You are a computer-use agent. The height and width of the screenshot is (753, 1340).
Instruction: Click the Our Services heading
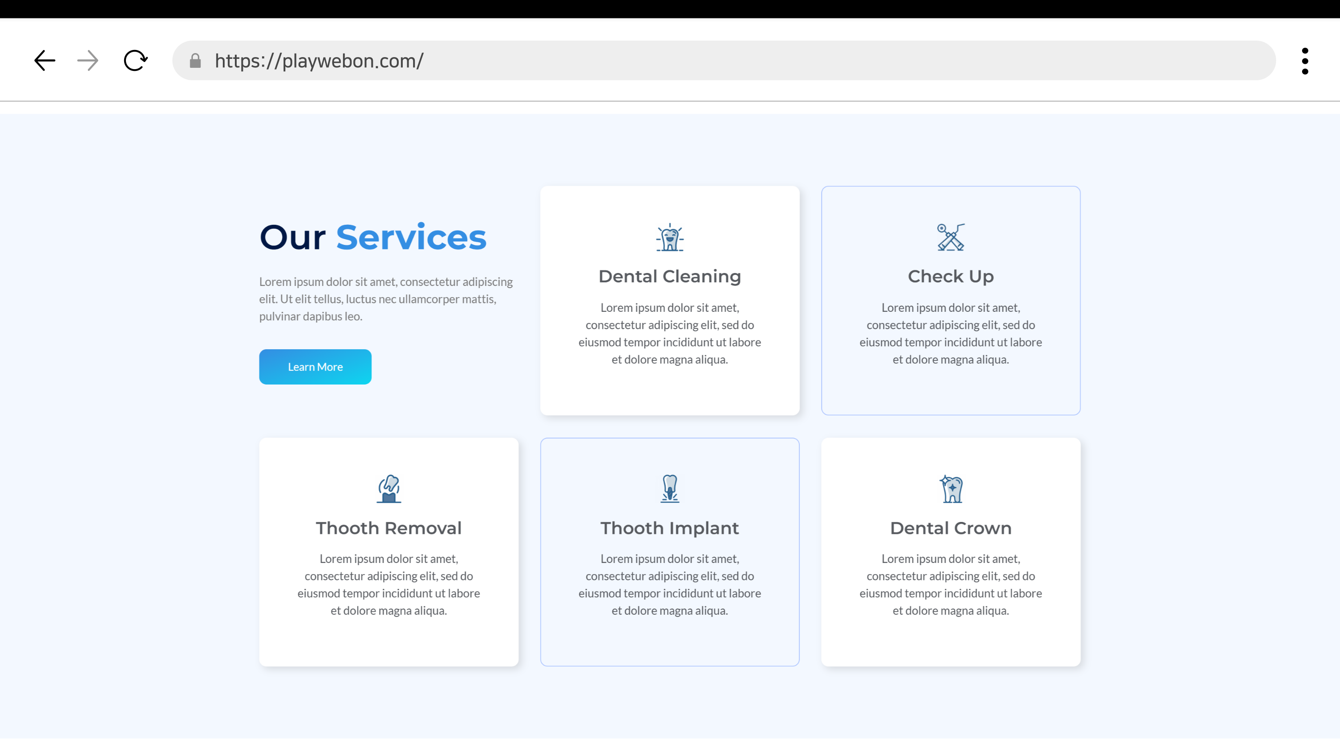pos(372,237)
